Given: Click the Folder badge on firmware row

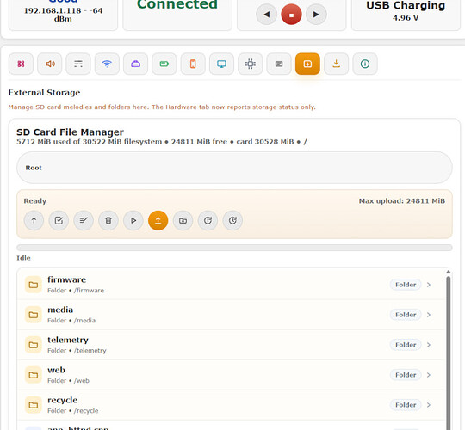Looking at the screenshot, I should (x=406, y=285).
